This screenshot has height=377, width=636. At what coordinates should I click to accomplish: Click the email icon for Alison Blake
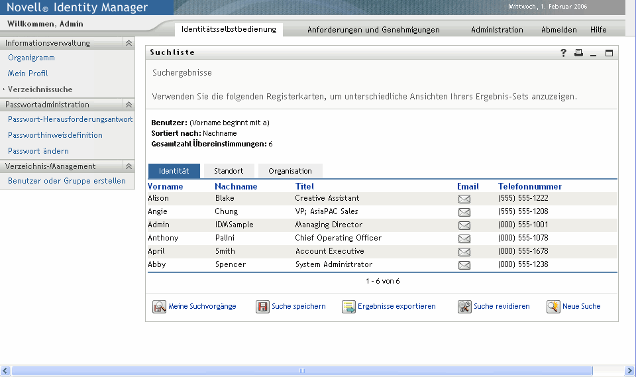(x=464, y=199)
